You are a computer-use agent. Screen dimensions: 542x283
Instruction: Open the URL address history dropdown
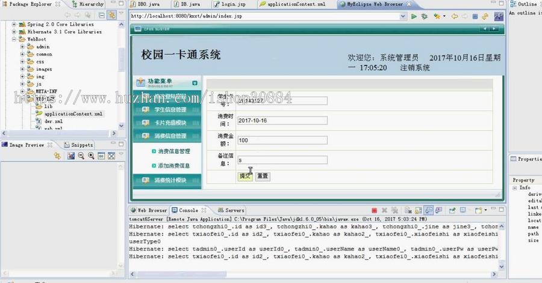[403, 16]
